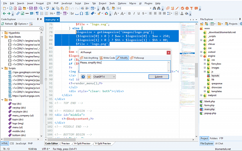Switch to Write Code mode
The image size is (242, 151).
point(107,58)
